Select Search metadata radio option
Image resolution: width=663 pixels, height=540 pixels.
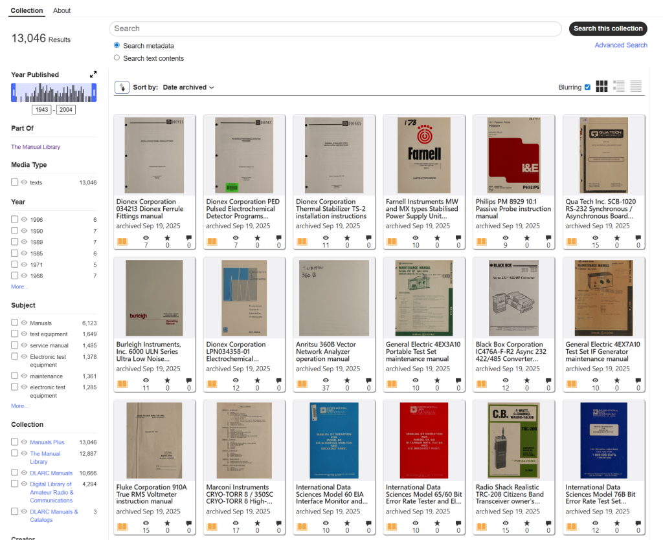[117, 45]
